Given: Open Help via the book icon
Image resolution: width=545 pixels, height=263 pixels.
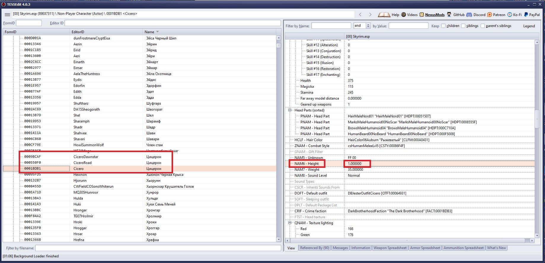Looking at the screenshot, I should pyautogui.click(x=384, y=15).
